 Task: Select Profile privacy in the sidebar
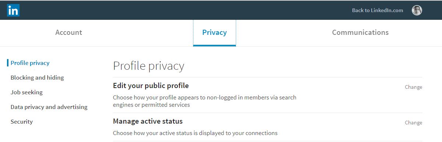(x=30, y=63)
